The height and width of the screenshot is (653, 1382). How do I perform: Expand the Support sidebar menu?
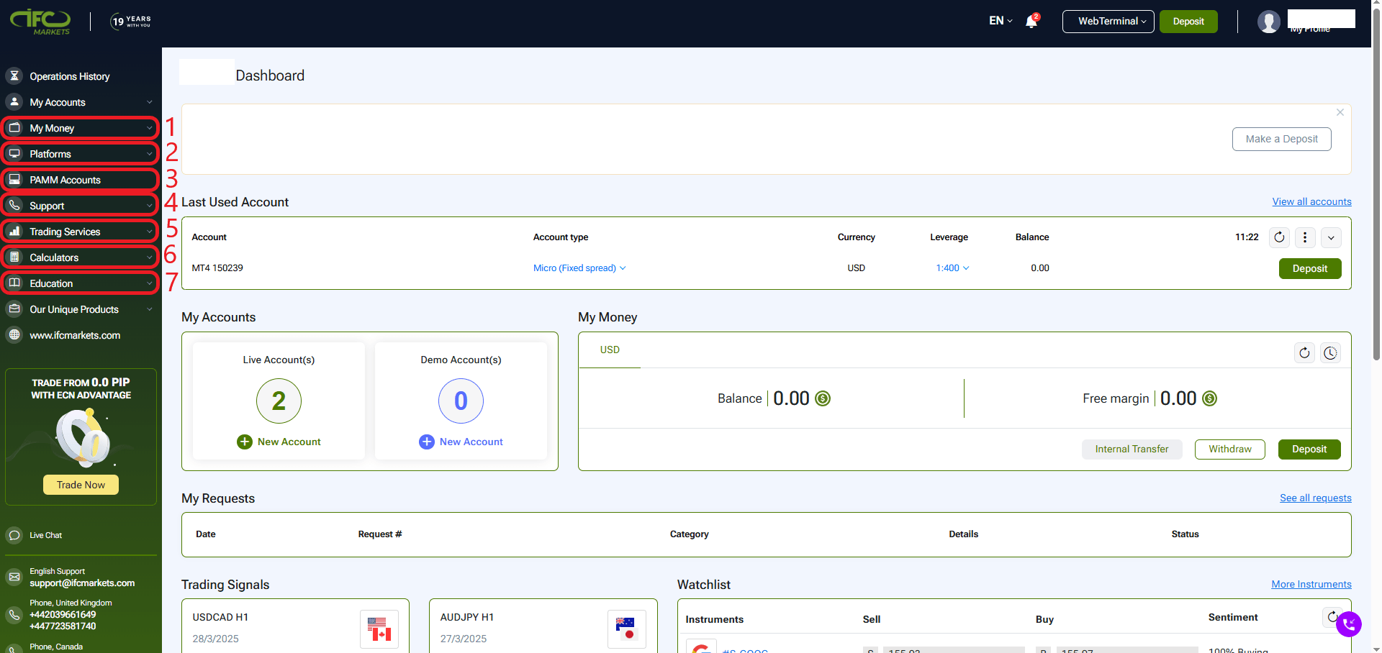pos(150,206)
